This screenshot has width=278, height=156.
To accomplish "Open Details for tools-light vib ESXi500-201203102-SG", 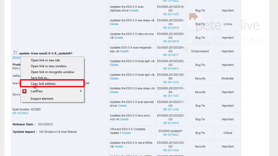I will coord(114,79).
